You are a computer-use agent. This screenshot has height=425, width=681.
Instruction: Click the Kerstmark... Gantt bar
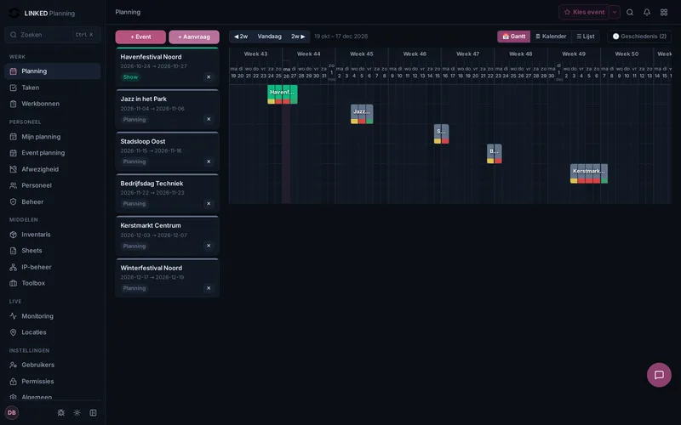tap(589, 173)
